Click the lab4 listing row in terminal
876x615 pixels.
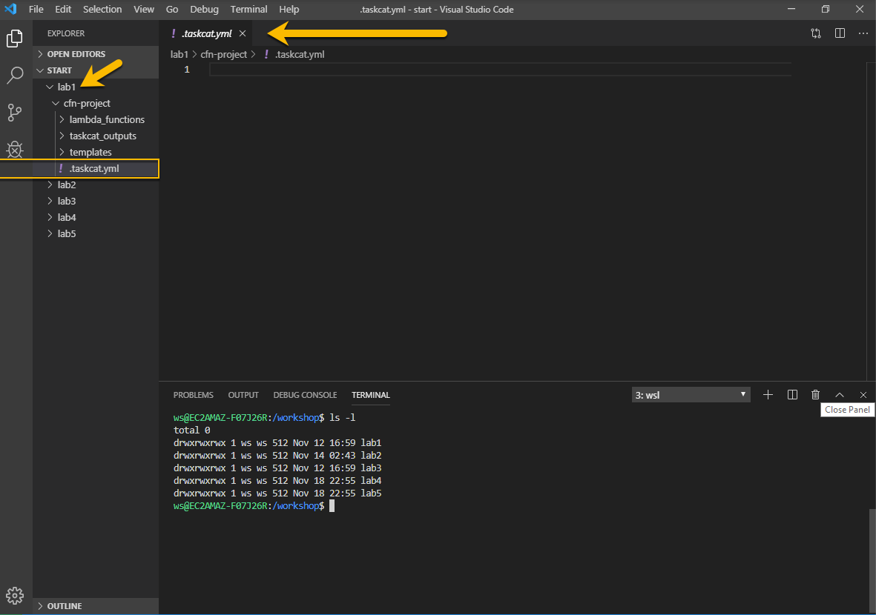(x=277, y=480)
